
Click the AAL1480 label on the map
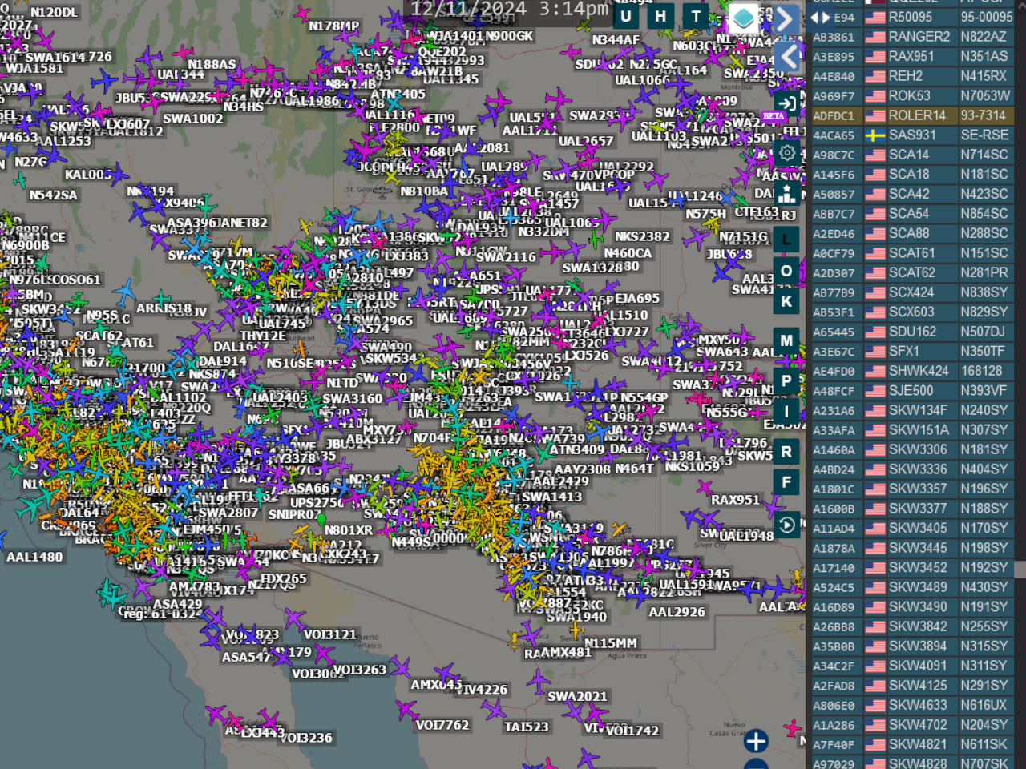(34, 557)
